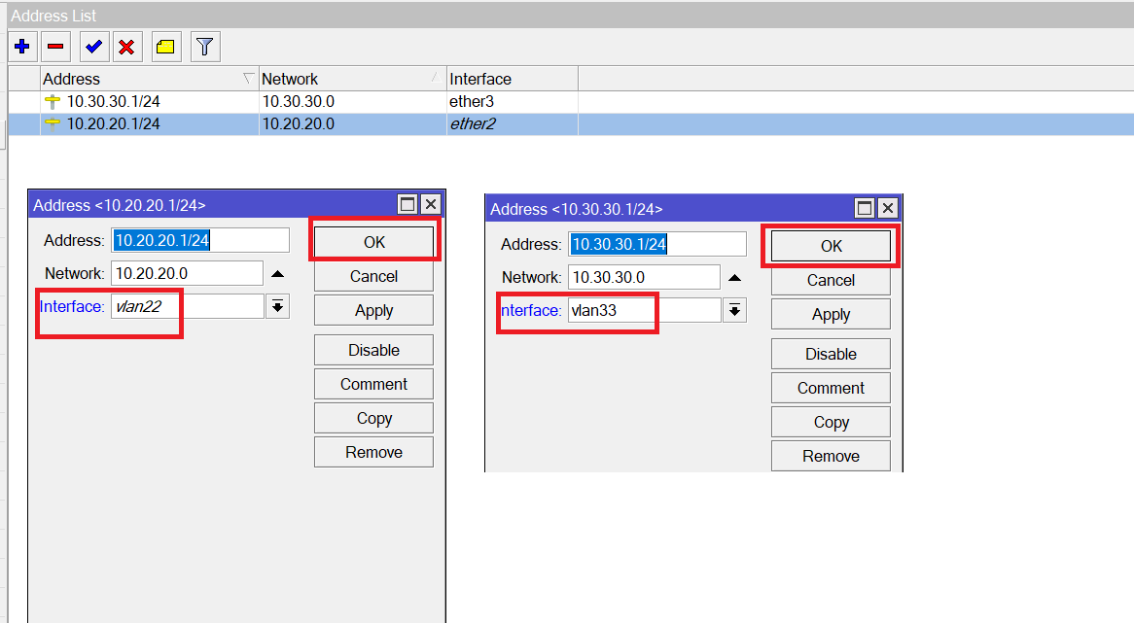Click the Interface field showing vlan22

coord(188,306)
